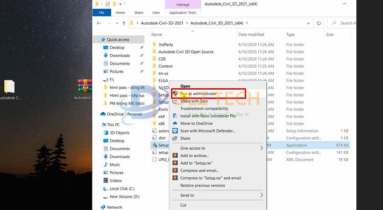Select Autodesk Civil 3D Open Source folder
383x210 pixels.
tap(186, 52)
